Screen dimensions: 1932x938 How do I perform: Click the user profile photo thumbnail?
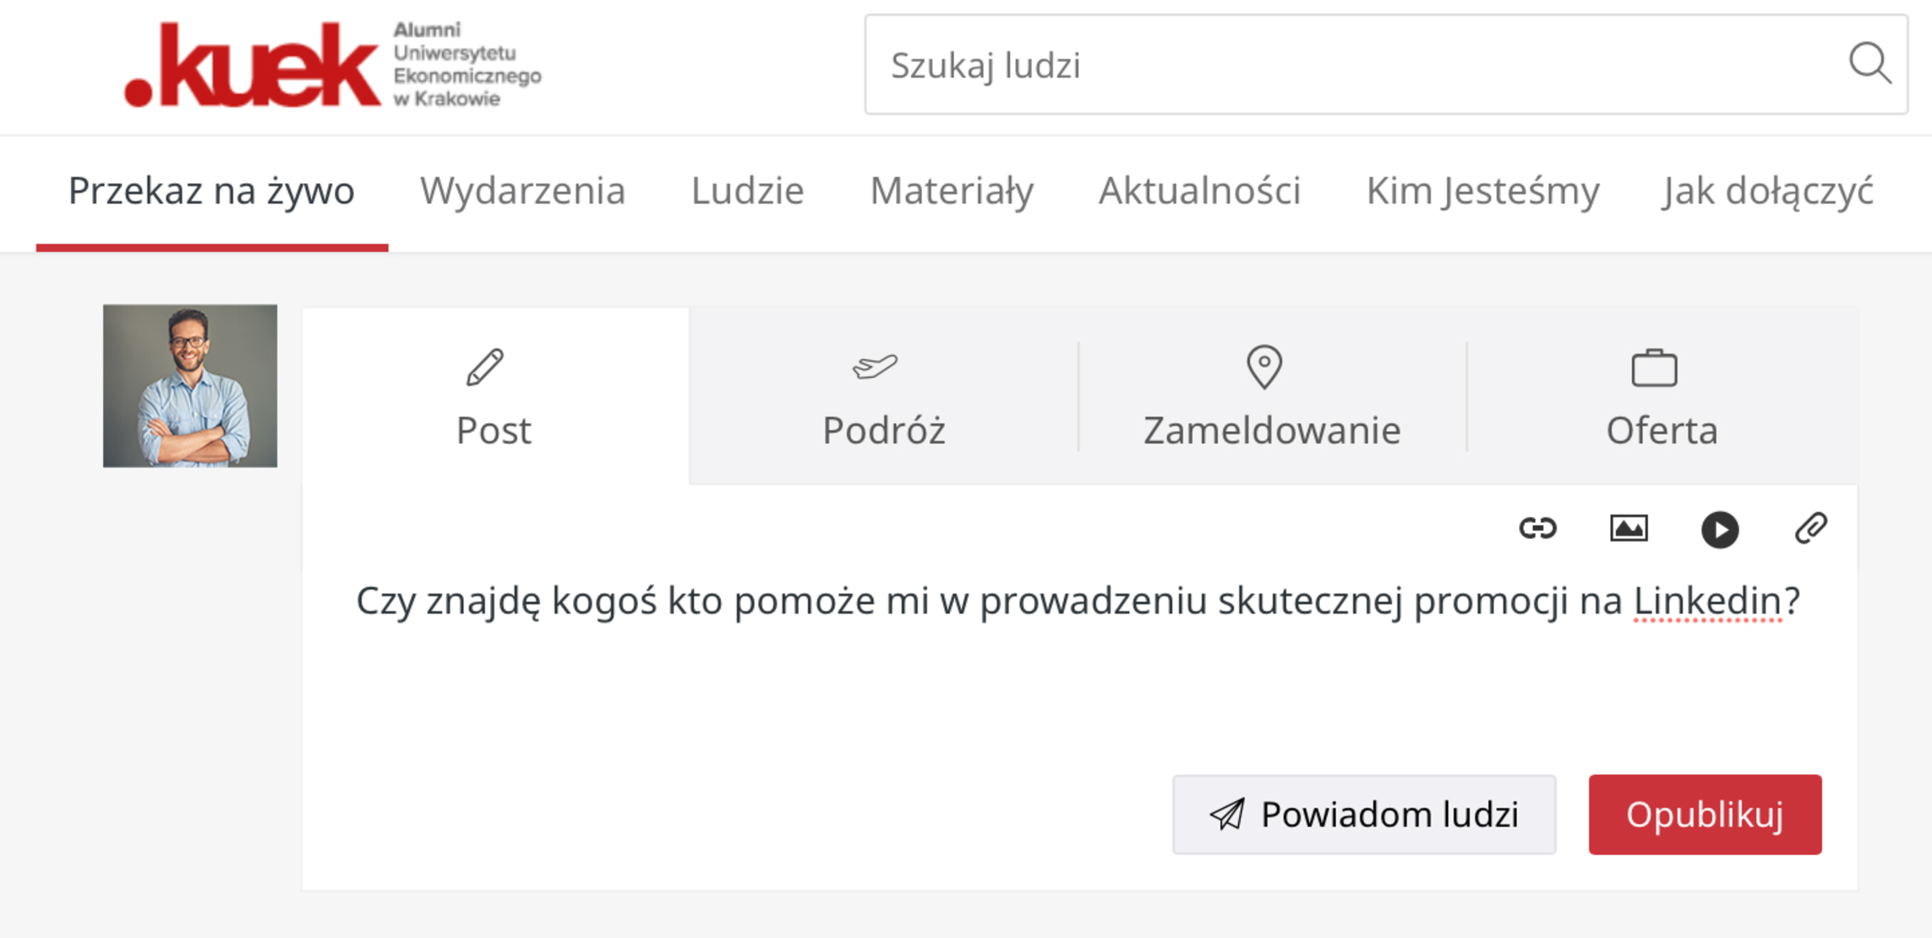pyautogui.click(x=190, y=386)
